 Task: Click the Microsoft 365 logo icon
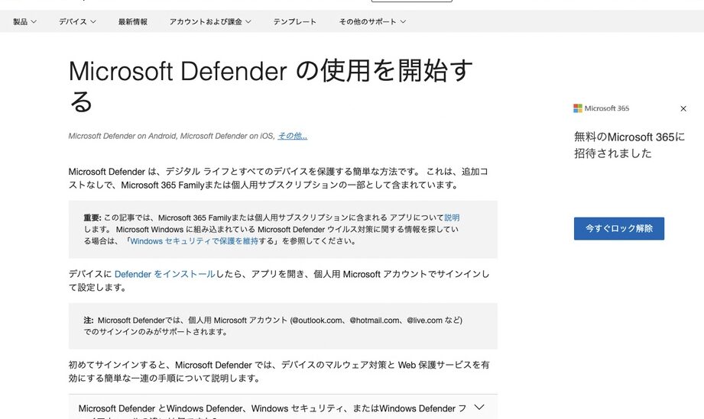(577, 108)
